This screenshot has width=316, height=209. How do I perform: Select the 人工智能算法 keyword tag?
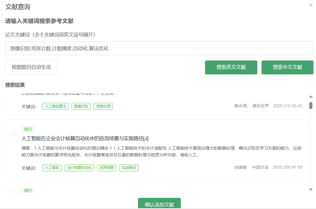[x=55, y=106]
